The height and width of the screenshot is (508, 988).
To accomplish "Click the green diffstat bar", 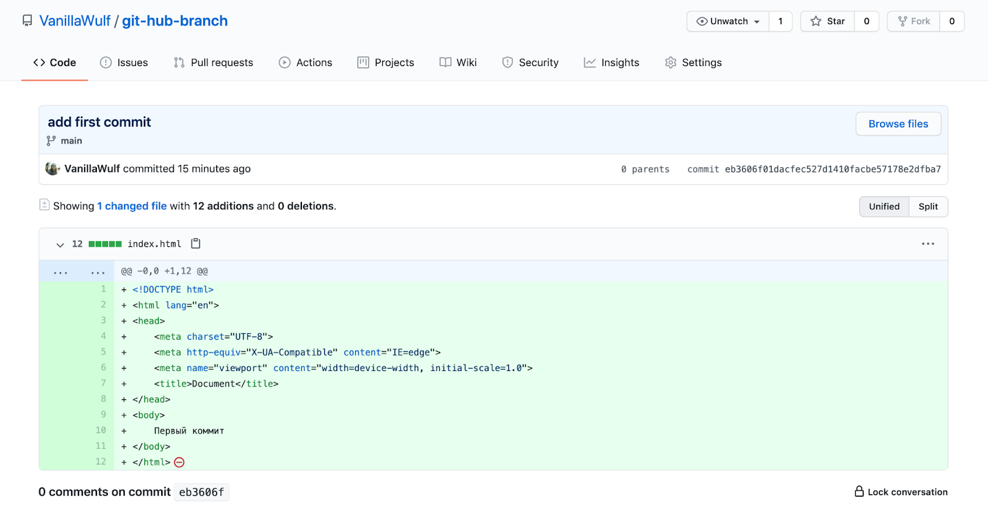I will click(x=105, y=244).
